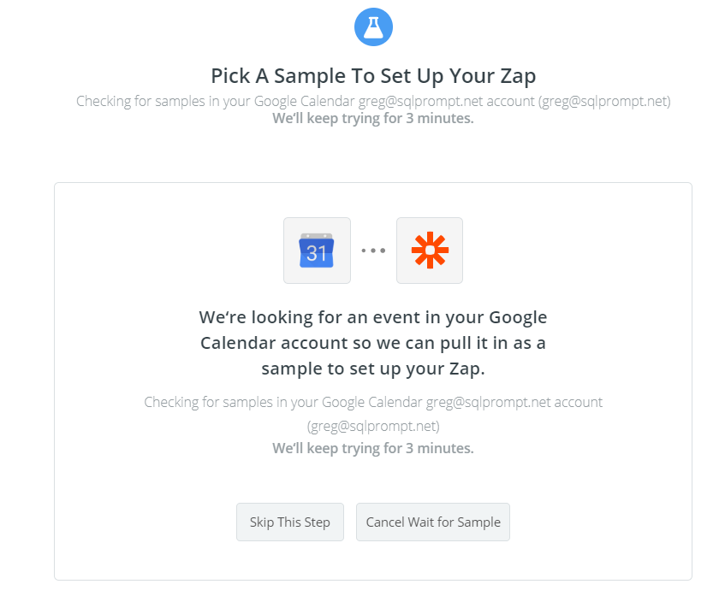Image resolution: width=725 pixels, height=596 pixels.
Task: Click "Calendar account so we can pull" line in the card
Action: pos(373,344)
